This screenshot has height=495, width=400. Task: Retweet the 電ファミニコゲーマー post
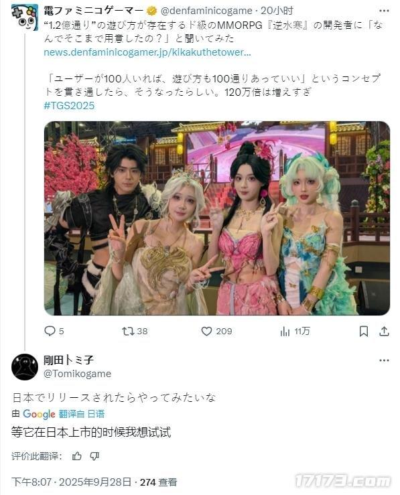coord(128,331)
